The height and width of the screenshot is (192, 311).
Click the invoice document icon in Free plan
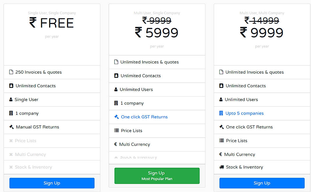point(12,72)
